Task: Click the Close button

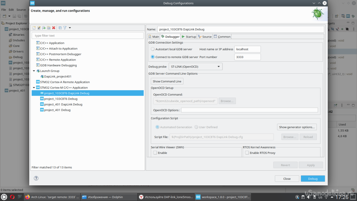Action: coord(287,179)
